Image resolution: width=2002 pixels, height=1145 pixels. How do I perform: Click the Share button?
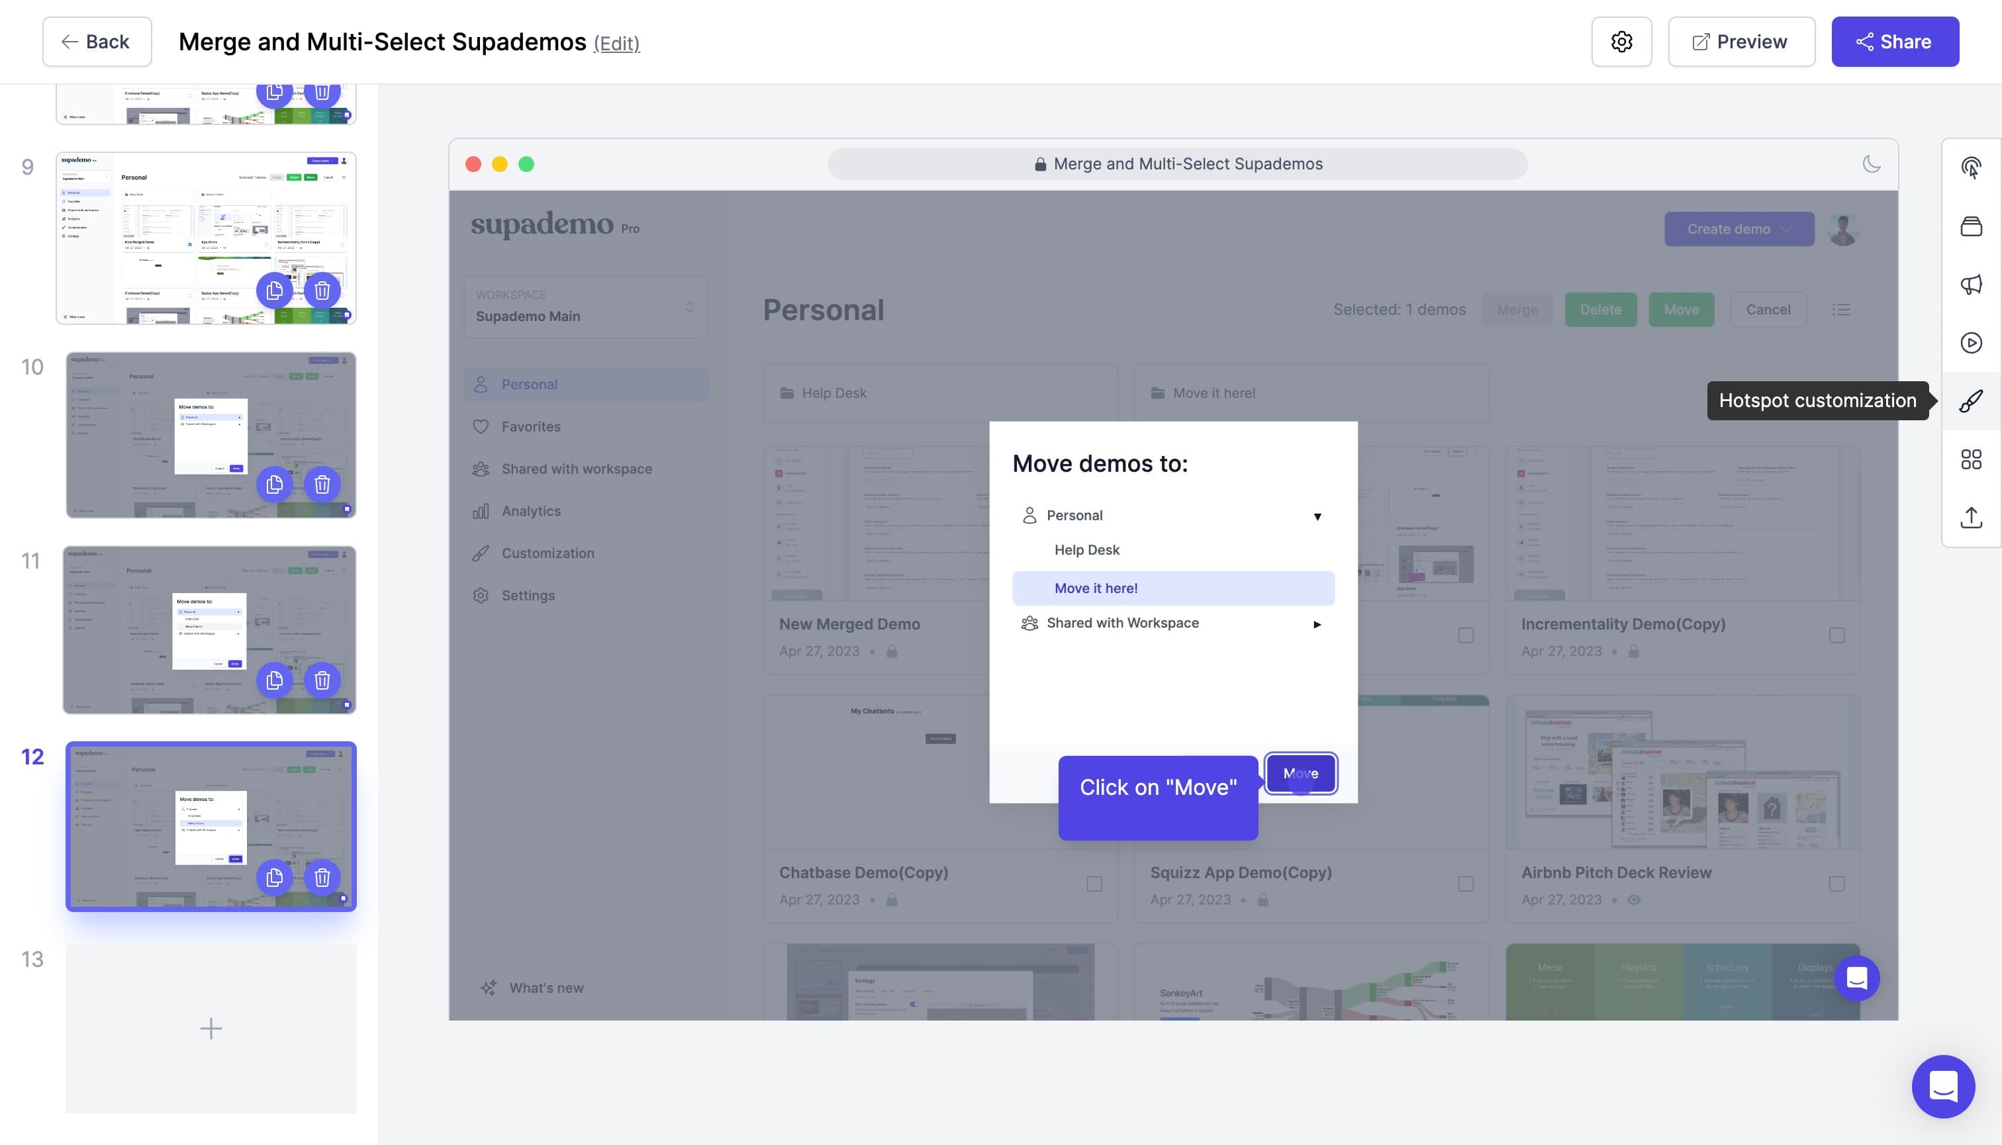(1895, 42)
